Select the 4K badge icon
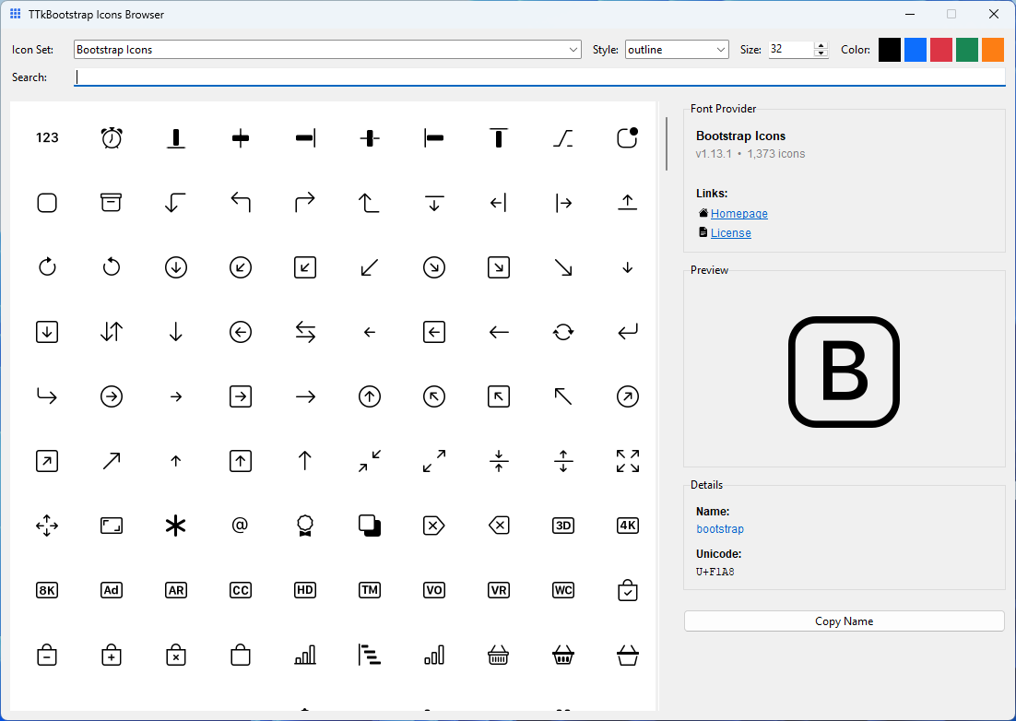The height and width of the screenshot is (721, 1016). [627, 526]
